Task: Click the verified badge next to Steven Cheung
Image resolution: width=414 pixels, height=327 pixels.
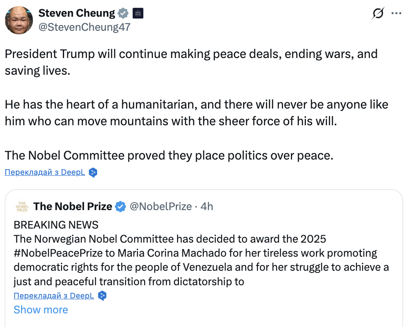Action: click(x=123, y=14)
